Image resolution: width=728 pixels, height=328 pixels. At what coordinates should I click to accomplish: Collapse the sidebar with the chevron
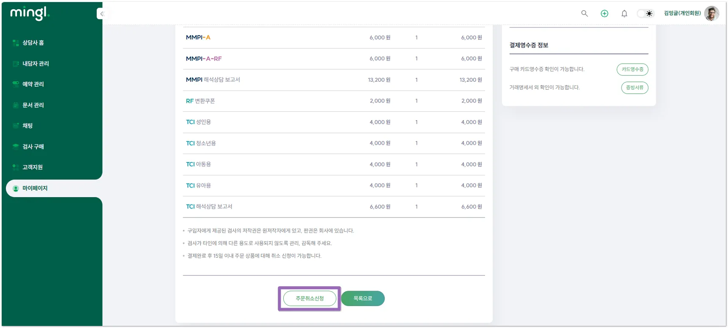102,14
